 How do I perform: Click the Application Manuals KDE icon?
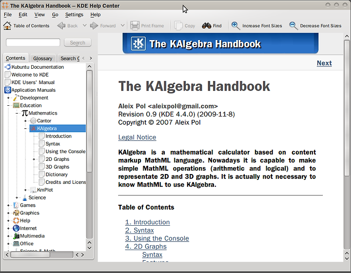8,90
